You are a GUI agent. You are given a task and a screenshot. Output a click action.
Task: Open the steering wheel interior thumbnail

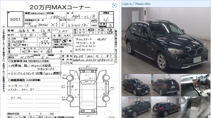click(x=196, y=85)
